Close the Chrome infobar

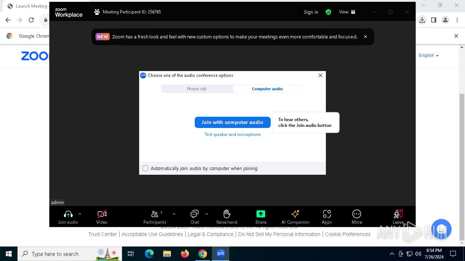(x=456, y=36)
